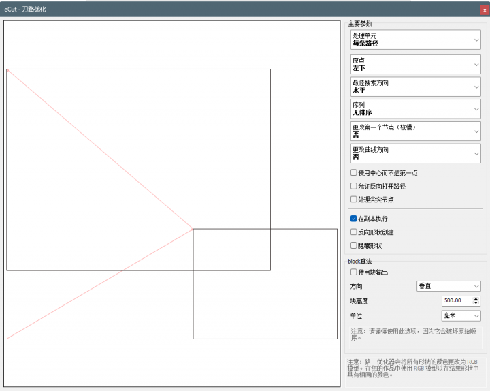Enable 使用块输出 in block algorithm
490x391 pixels.
[354, 272]
